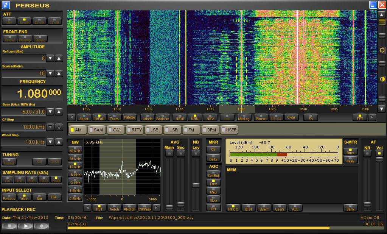
Task: Stop playback with the square stop button
Action: [9, 226]
